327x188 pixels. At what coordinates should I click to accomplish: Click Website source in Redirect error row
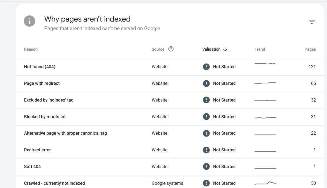point(159,150)
